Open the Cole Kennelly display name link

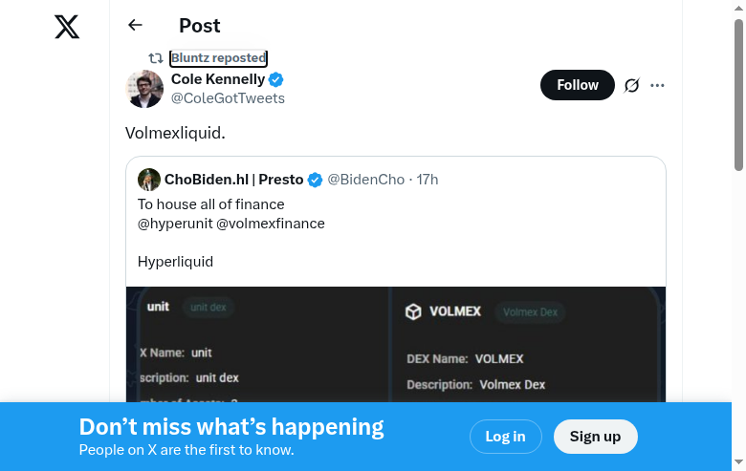[x=218, y=79]
